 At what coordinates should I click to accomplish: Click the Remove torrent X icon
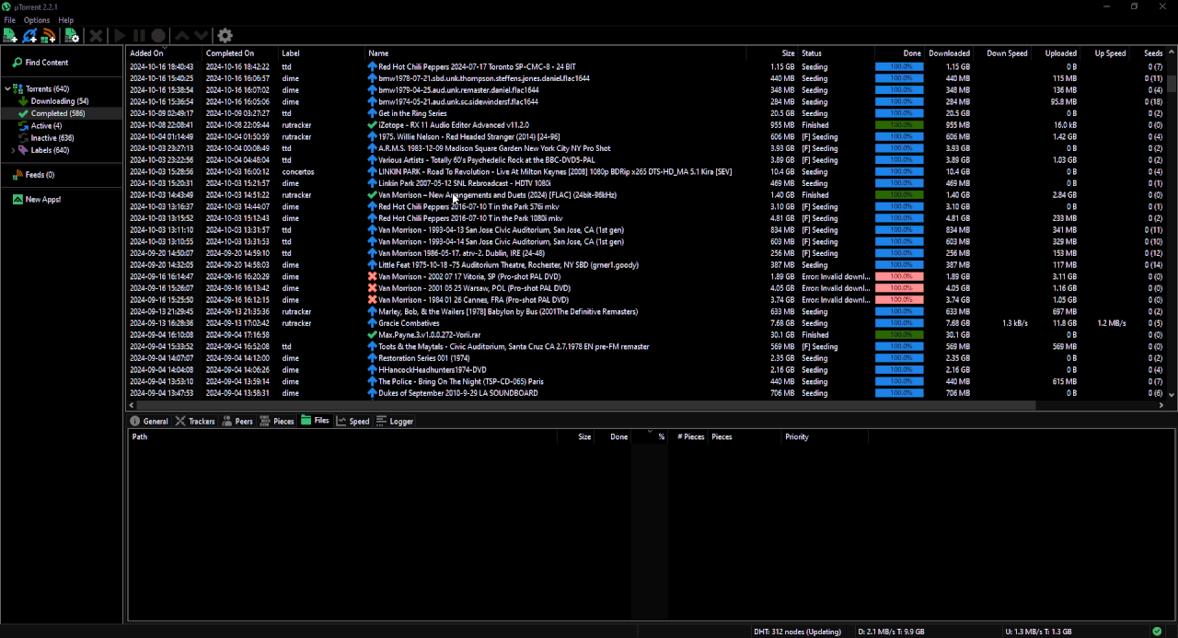pos(96,36)
